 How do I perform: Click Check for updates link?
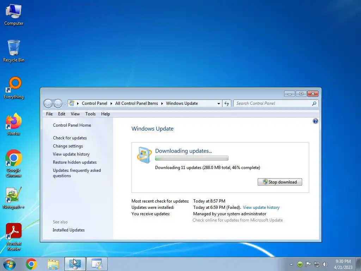coord(70,138)
